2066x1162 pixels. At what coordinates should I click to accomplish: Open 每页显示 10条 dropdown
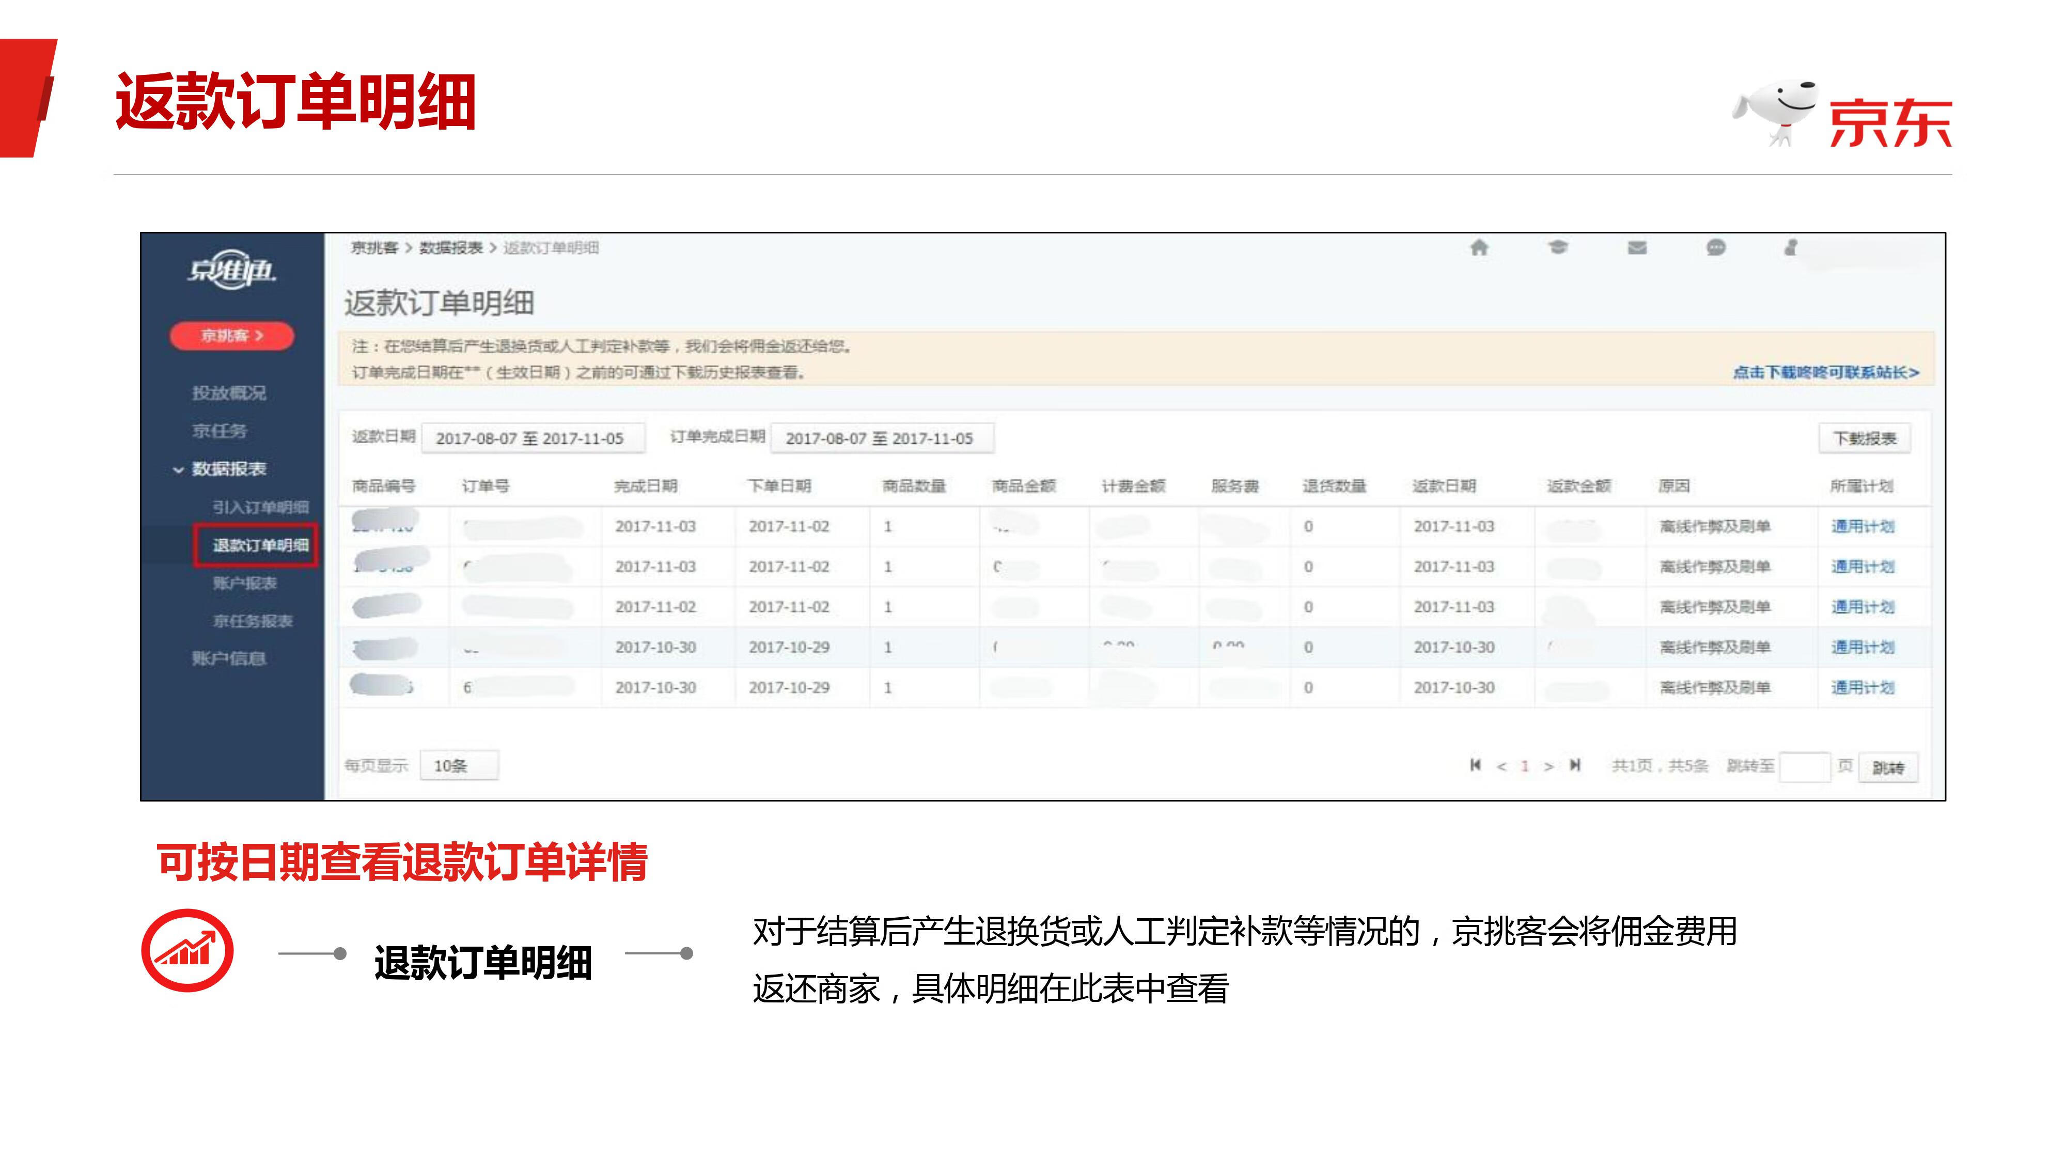pyautogui.click(x=459, y=766)
